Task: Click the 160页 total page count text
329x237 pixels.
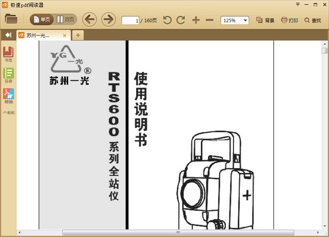Action: pyautogui.click(x=150, y=20)
